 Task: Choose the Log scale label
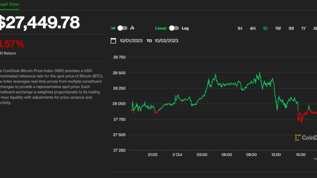pos(185,28)
